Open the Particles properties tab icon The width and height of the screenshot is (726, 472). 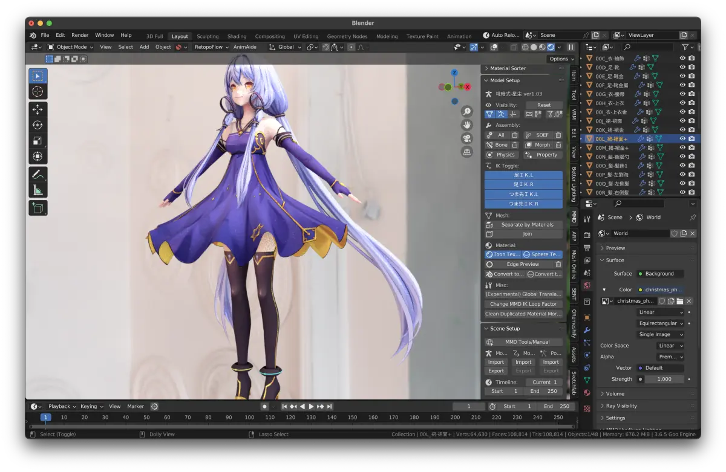pos(587,343)
